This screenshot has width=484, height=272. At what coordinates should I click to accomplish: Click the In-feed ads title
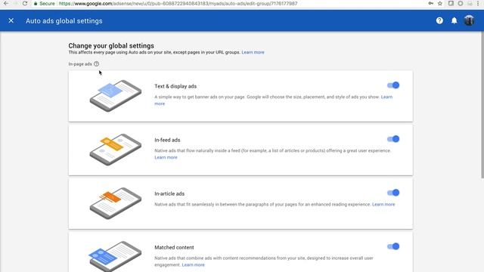[x=167, y=140]
